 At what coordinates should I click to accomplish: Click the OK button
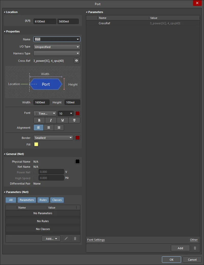coord(171,259)
